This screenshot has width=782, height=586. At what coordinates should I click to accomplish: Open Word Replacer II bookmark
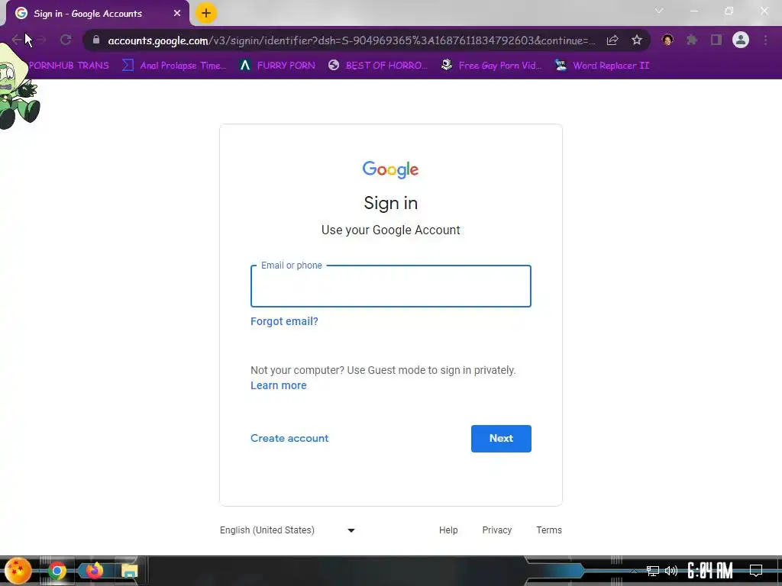(602, 66)
